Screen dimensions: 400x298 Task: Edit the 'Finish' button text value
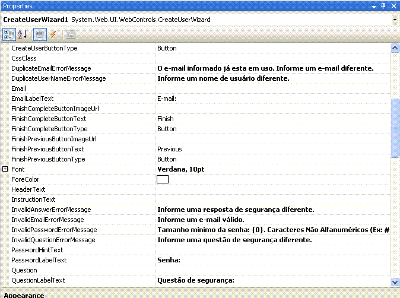[273, 119]
